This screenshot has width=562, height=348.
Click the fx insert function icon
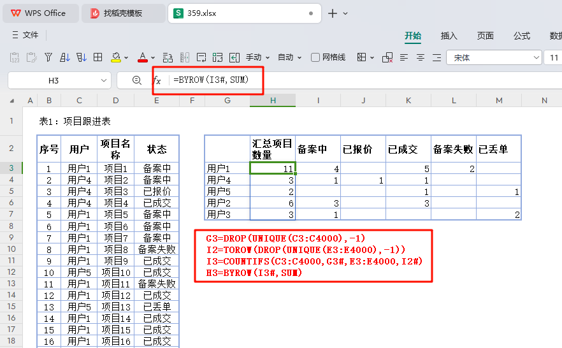(157, 80)
